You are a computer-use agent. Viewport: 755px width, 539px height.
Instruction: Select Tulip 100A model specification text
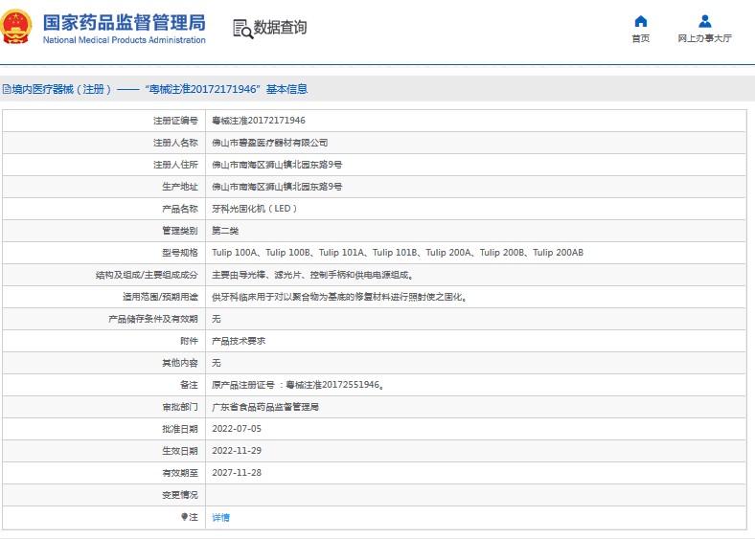coord(398,253)
